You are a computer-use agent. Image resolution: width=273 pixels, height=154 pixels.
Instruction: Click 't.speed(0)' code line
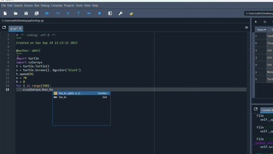coord(25,74)
